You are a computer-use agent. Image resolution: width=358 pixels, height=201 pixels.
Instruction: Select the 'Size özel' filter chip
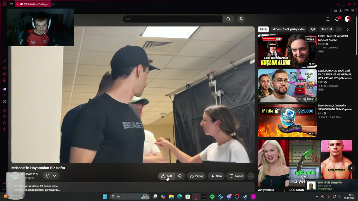click(x=326, y=29)
